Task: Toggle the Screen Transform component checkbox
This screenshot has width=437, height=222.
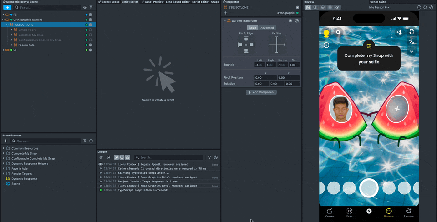Action: pos(290,21)
